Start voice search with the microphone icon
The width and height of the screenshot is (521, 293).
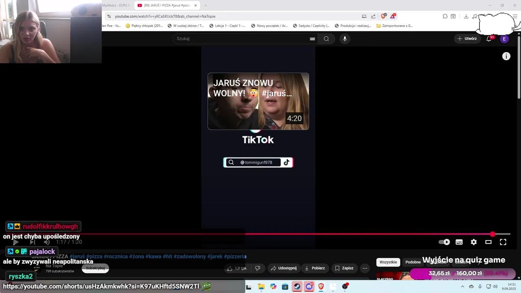[x=345, y=39]
